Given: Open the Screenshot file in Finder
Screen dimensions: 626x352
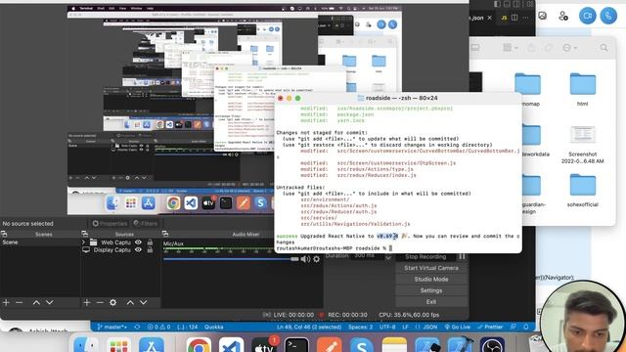Looking at the screenshot, I should 583,145.
